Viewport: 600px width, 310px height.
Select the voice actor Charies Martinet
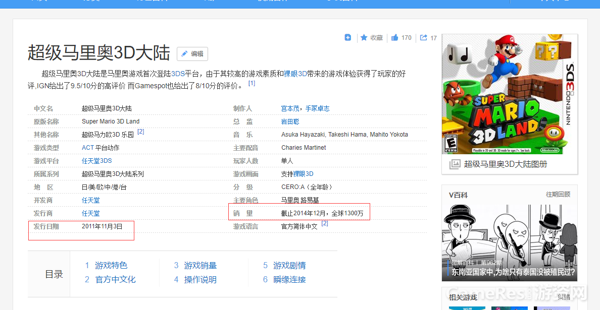pos(304,148)
